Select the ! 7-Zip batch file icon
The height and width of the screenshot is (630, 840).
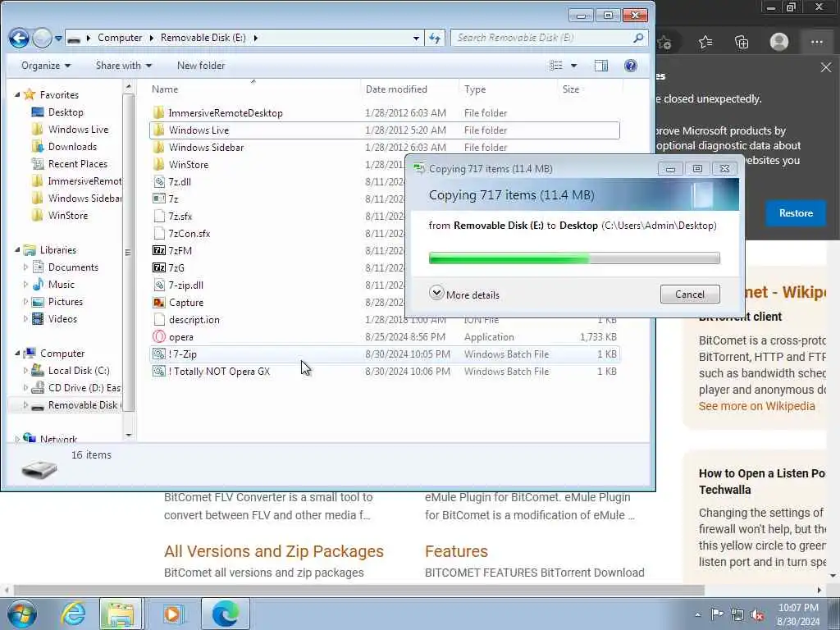[158, 354]
